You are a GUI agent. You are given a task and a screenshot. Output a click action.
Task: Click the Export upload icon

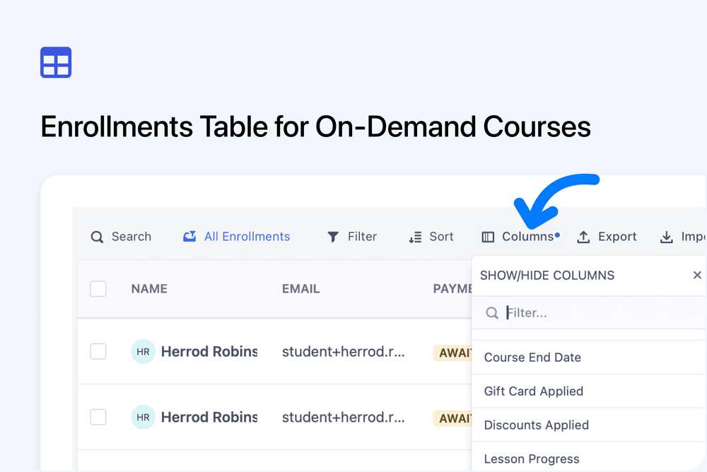click(x=583, y=237)
